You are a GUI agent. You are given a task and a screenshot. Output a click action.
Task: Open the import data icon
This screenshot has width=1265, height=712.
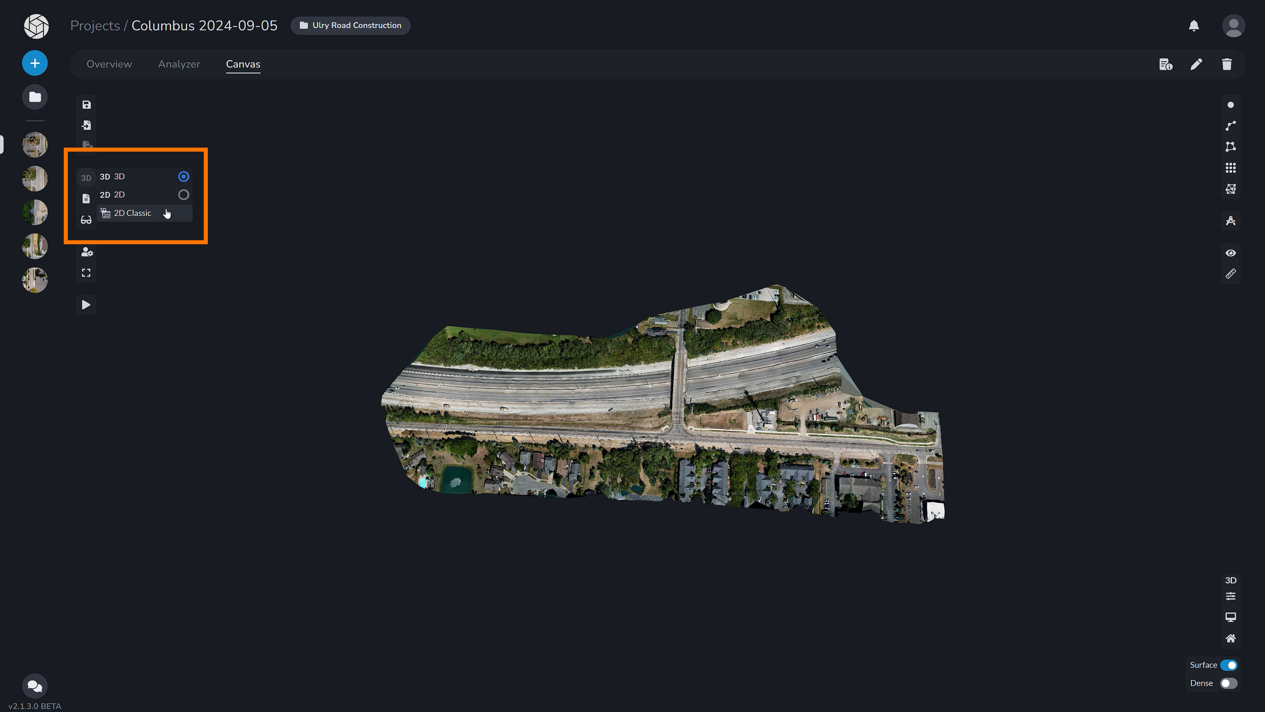(x=86, y=125)
